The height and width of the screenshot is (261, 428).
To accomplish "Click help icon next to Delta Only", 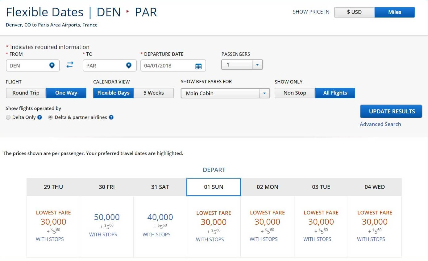I will tap(39, 117).
